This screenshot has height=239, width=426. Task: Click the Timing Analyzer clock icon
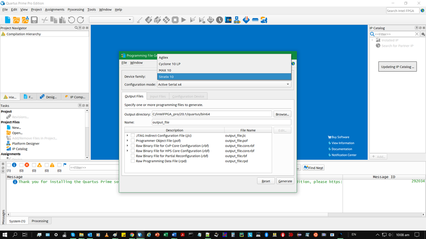click(219, 20)
